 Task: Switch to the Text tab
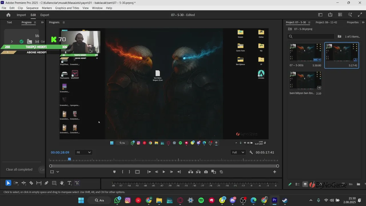[x=9, y=22]
